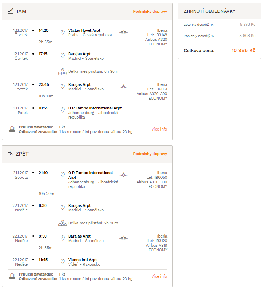Image resolution: width=265 pixels, height=291 pixels.
Task: Click airplane icon for flight IB3120
Action: click(124, 238)
